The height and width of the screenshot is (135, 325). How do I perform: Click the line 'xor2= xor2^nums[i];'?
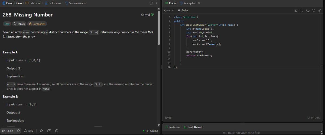(207, 44)
